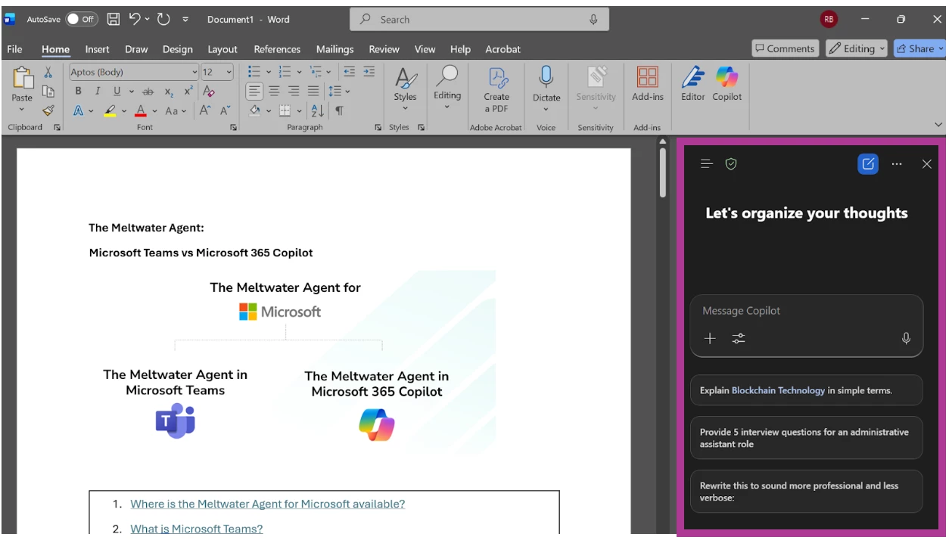Toggle Underline formatting
949x543 pixels.
[x=117, y=91]
